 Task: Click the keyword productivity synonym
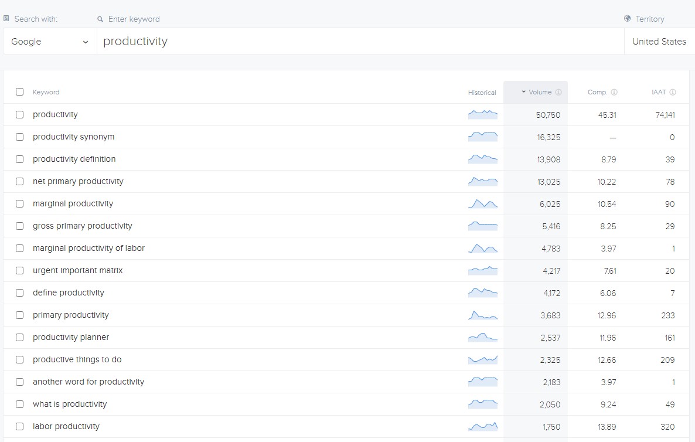click(74, 137)
